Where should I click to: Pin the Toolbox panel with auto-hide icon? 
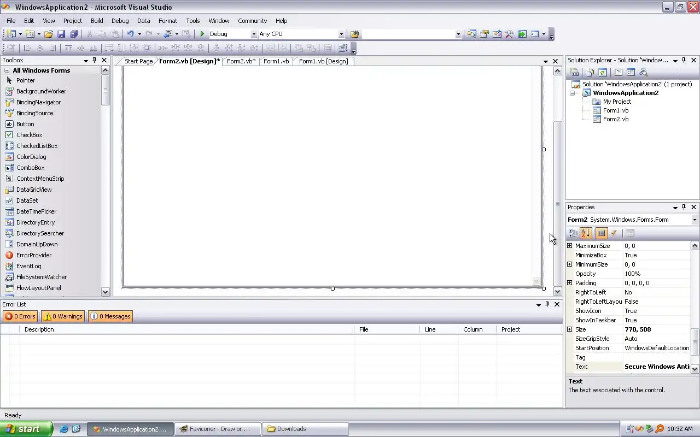(95, 60)
